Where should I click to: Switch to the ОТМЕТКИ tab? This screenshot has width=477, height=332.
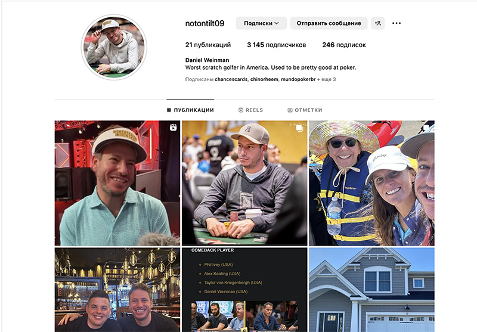305,110
